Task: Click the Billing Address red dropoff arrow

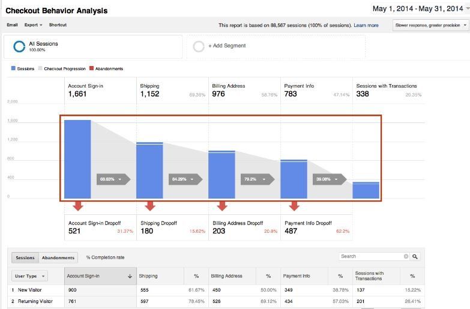Action: point(222,206)
